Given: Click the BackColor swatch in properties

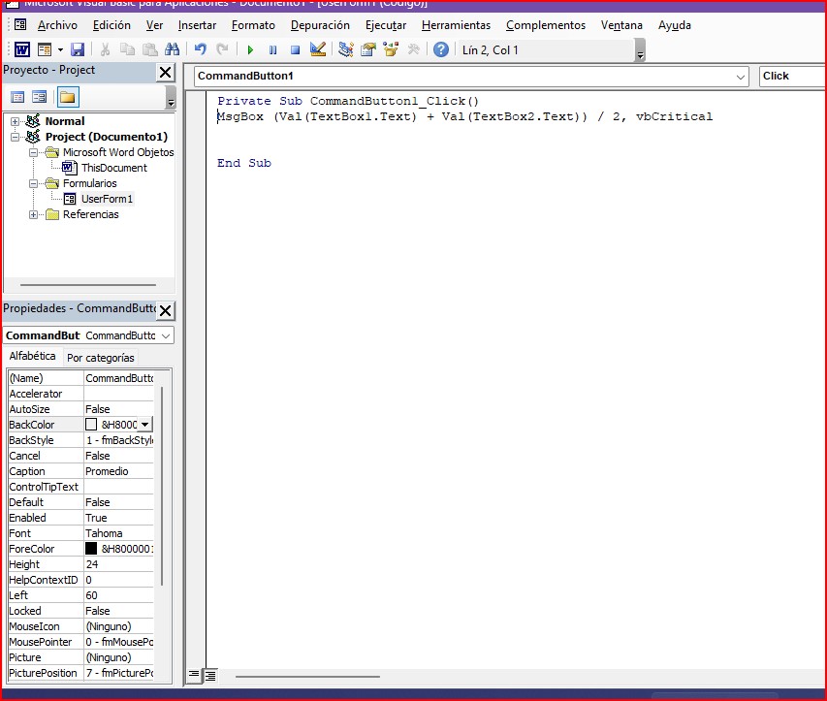Looking at the screenshot, I should click(x=91, y=425).
